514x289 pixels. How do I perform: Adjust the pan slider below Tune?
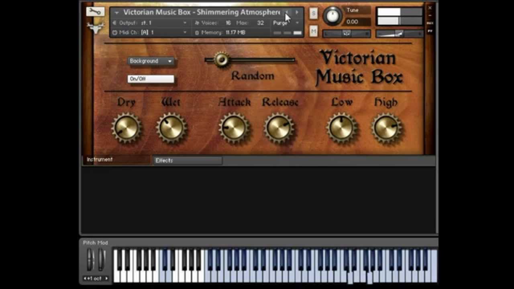pyautogui.click(x=347, y=34)
